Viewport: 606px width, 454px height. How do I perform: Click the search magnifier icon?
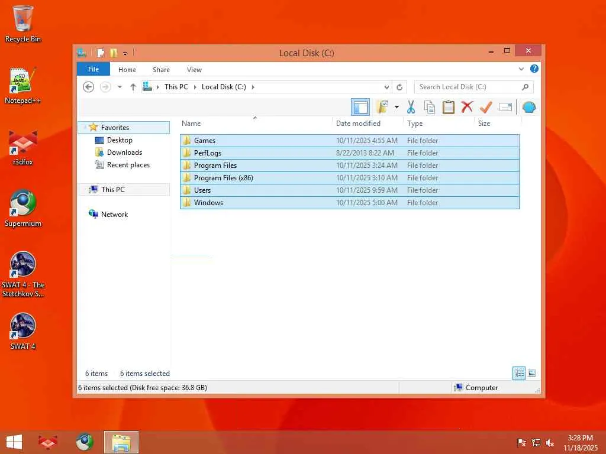(526, 87)
